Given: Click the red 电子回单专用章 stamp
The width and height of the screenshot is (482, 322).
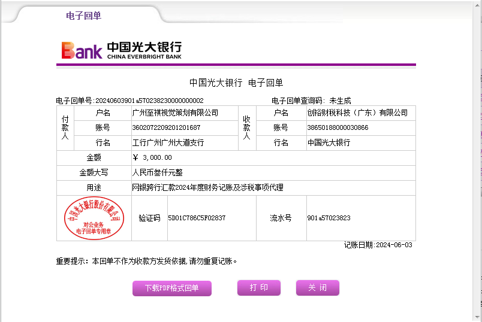Looking at the screenshot, I should coord(94,218).
